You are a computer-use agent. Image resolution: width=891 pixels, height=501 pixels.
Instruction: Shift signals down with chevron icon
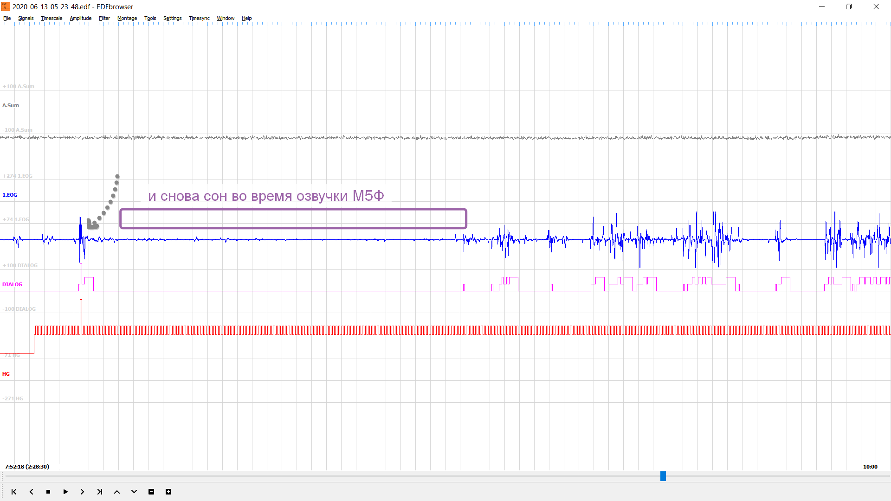pos(134,492)
